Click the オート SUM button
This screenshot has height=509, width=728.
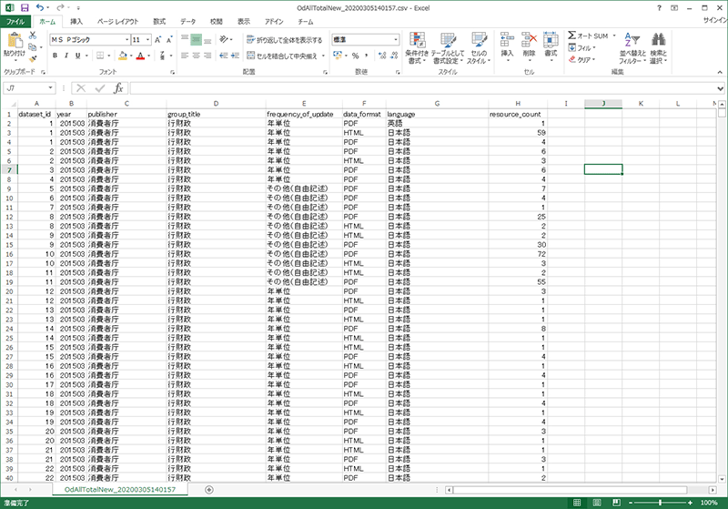[x=588, y=36]
